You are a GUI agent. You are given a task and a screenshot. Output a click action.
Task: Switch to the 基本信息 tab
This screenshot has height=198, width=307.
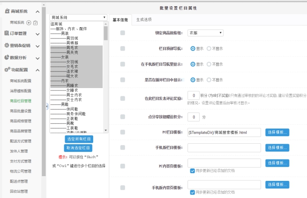point(120,20)
